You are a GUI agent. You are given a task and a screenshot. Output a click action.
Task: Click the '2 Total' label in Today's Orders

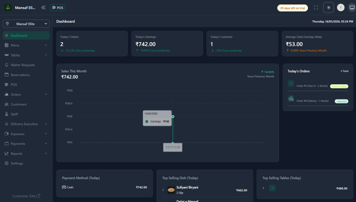point(344,71)
